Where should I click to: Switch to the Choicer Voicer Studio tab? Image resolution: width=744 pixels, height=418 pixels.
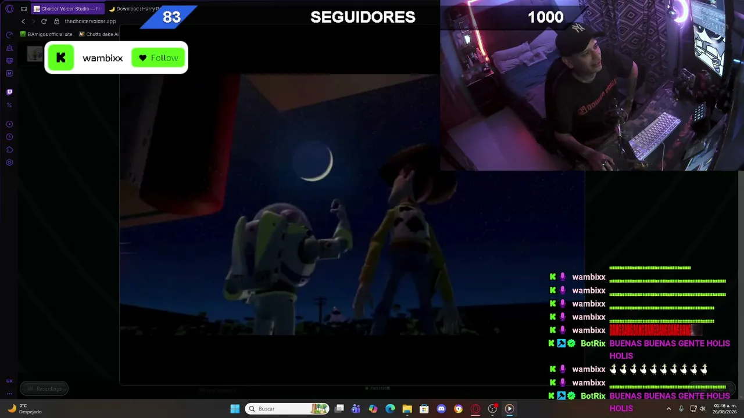[67, 9]
